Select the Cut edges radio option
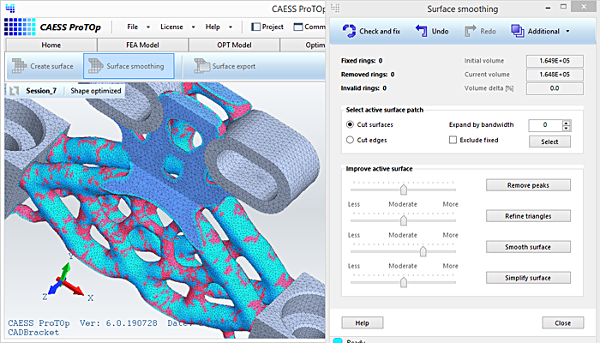Image resolution: width=600 pixels, height=343 pixels. (350, 139)
